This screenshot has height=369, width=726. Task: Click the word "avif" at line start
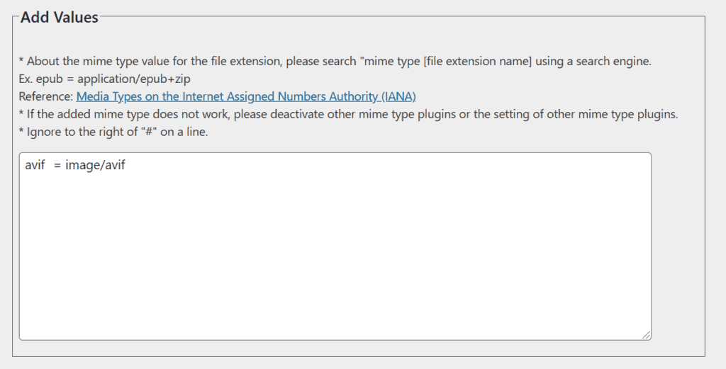(x=35, y=166)
